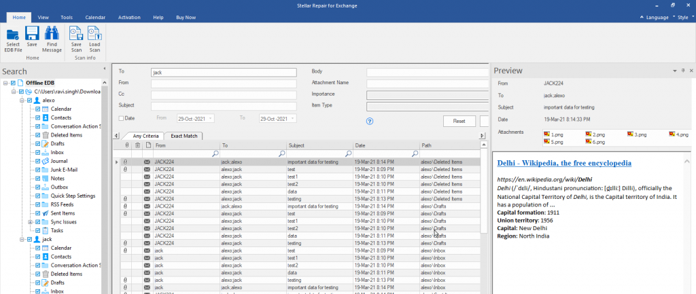Uncheck the alexo Junk E-Mail checkbox

point(38,170)
